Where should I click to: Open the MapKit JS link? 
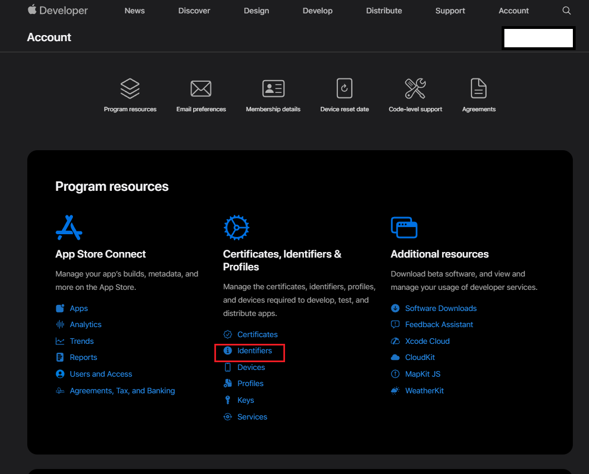[423, 374]
